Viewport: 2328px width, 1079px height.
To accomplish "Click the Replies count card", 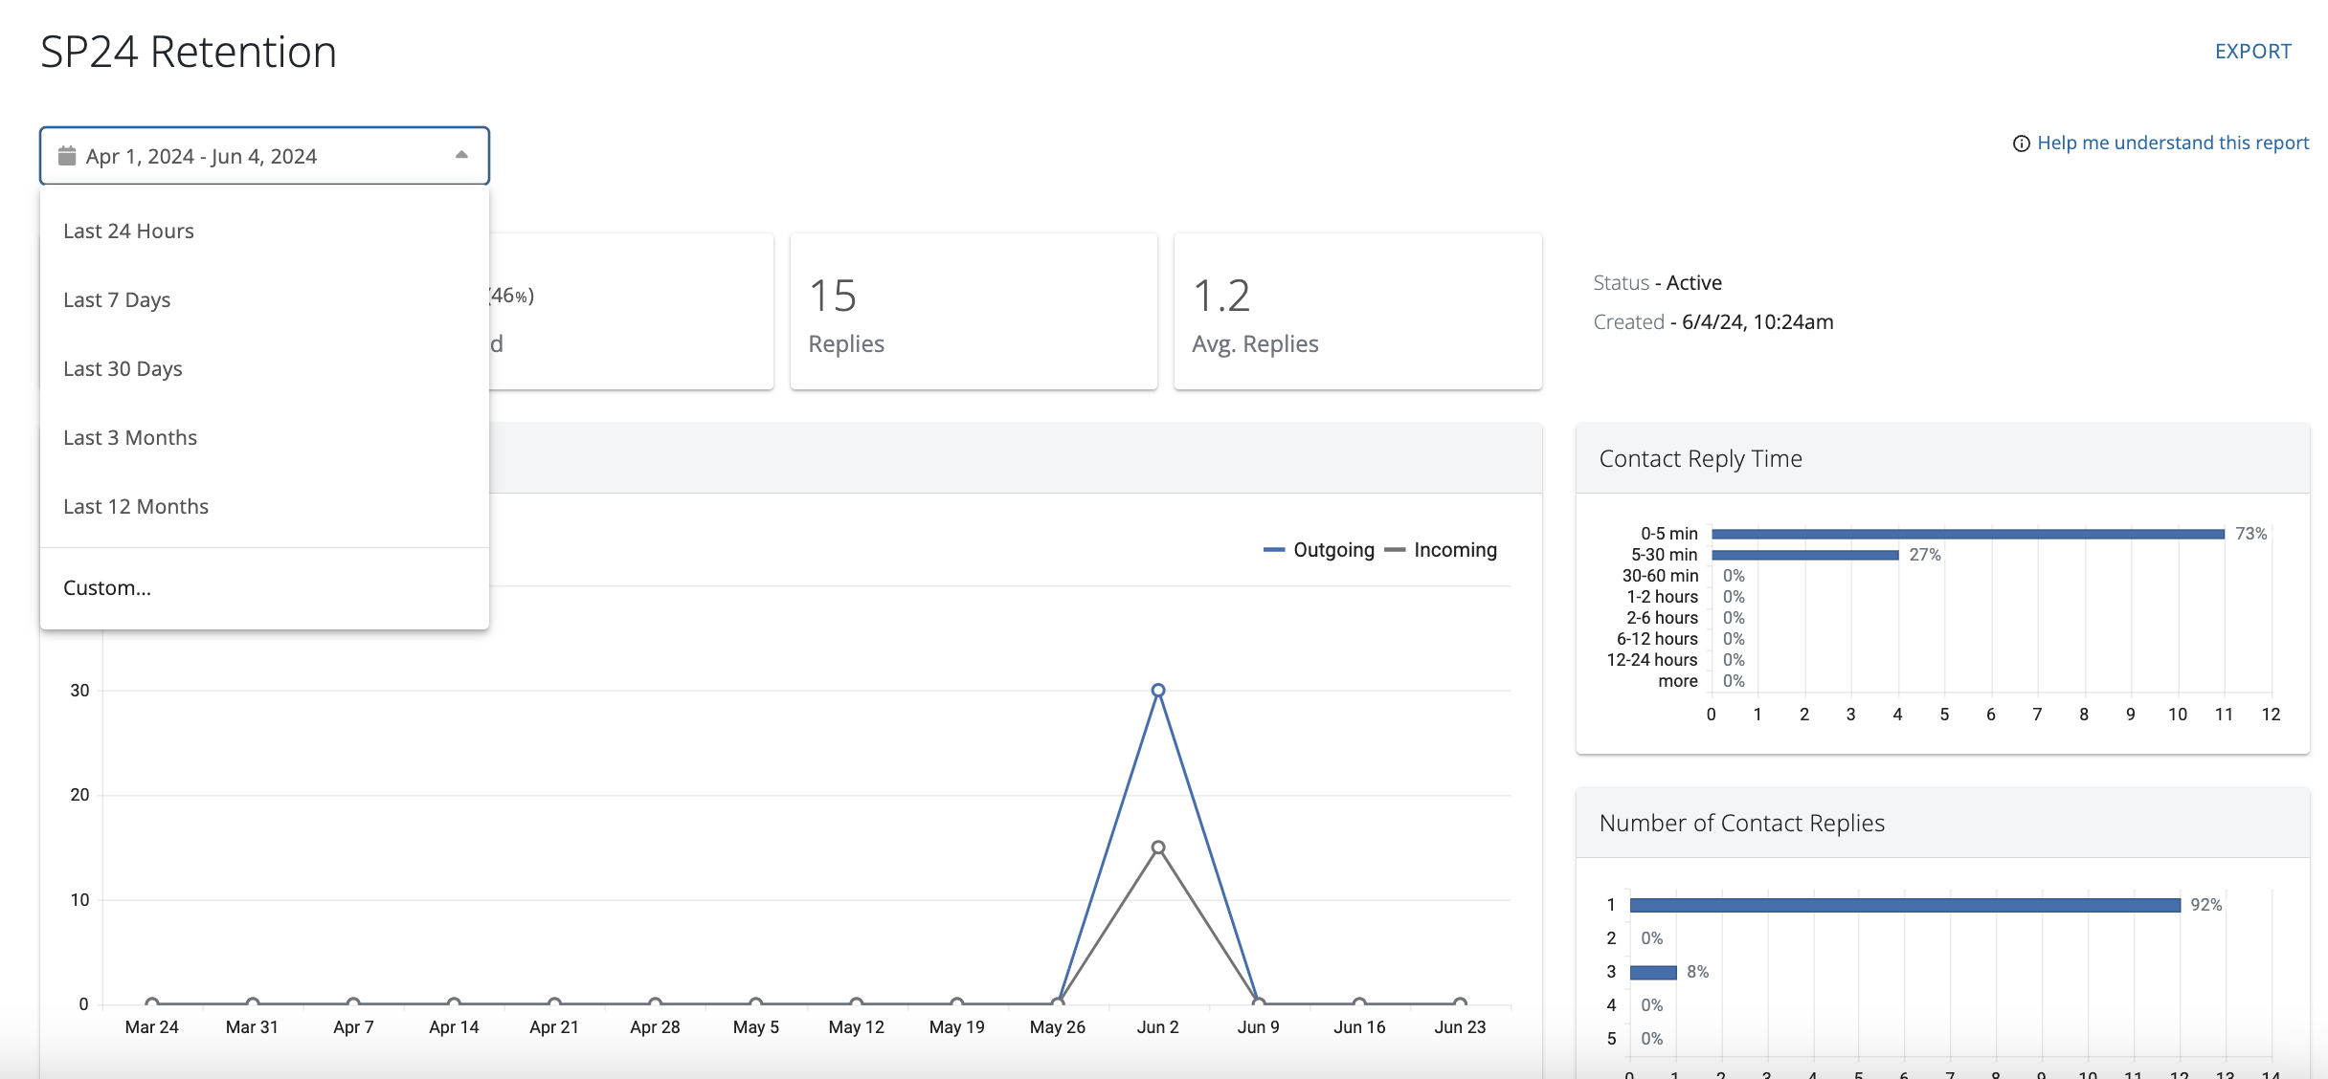I will click(973, 312).
